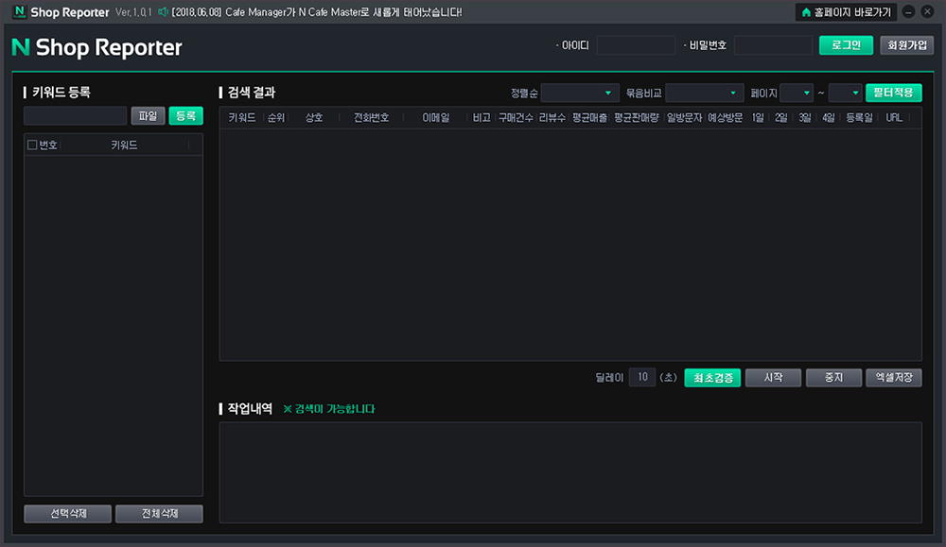Click the 선택삭제 delete selected button
Viewport: 946px width, 547px height.
67,513
